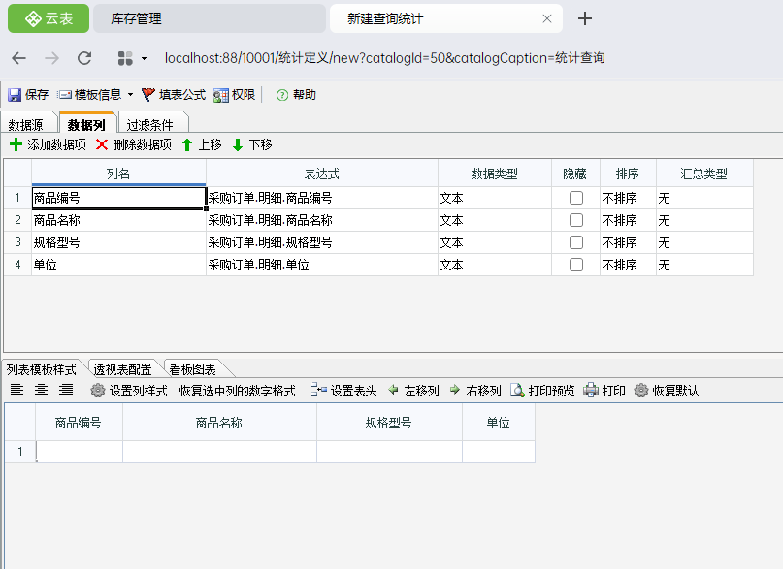The image size is (783, 569).
Task: Select preview header 规格型号 column
Action: [x=389, y=423]
